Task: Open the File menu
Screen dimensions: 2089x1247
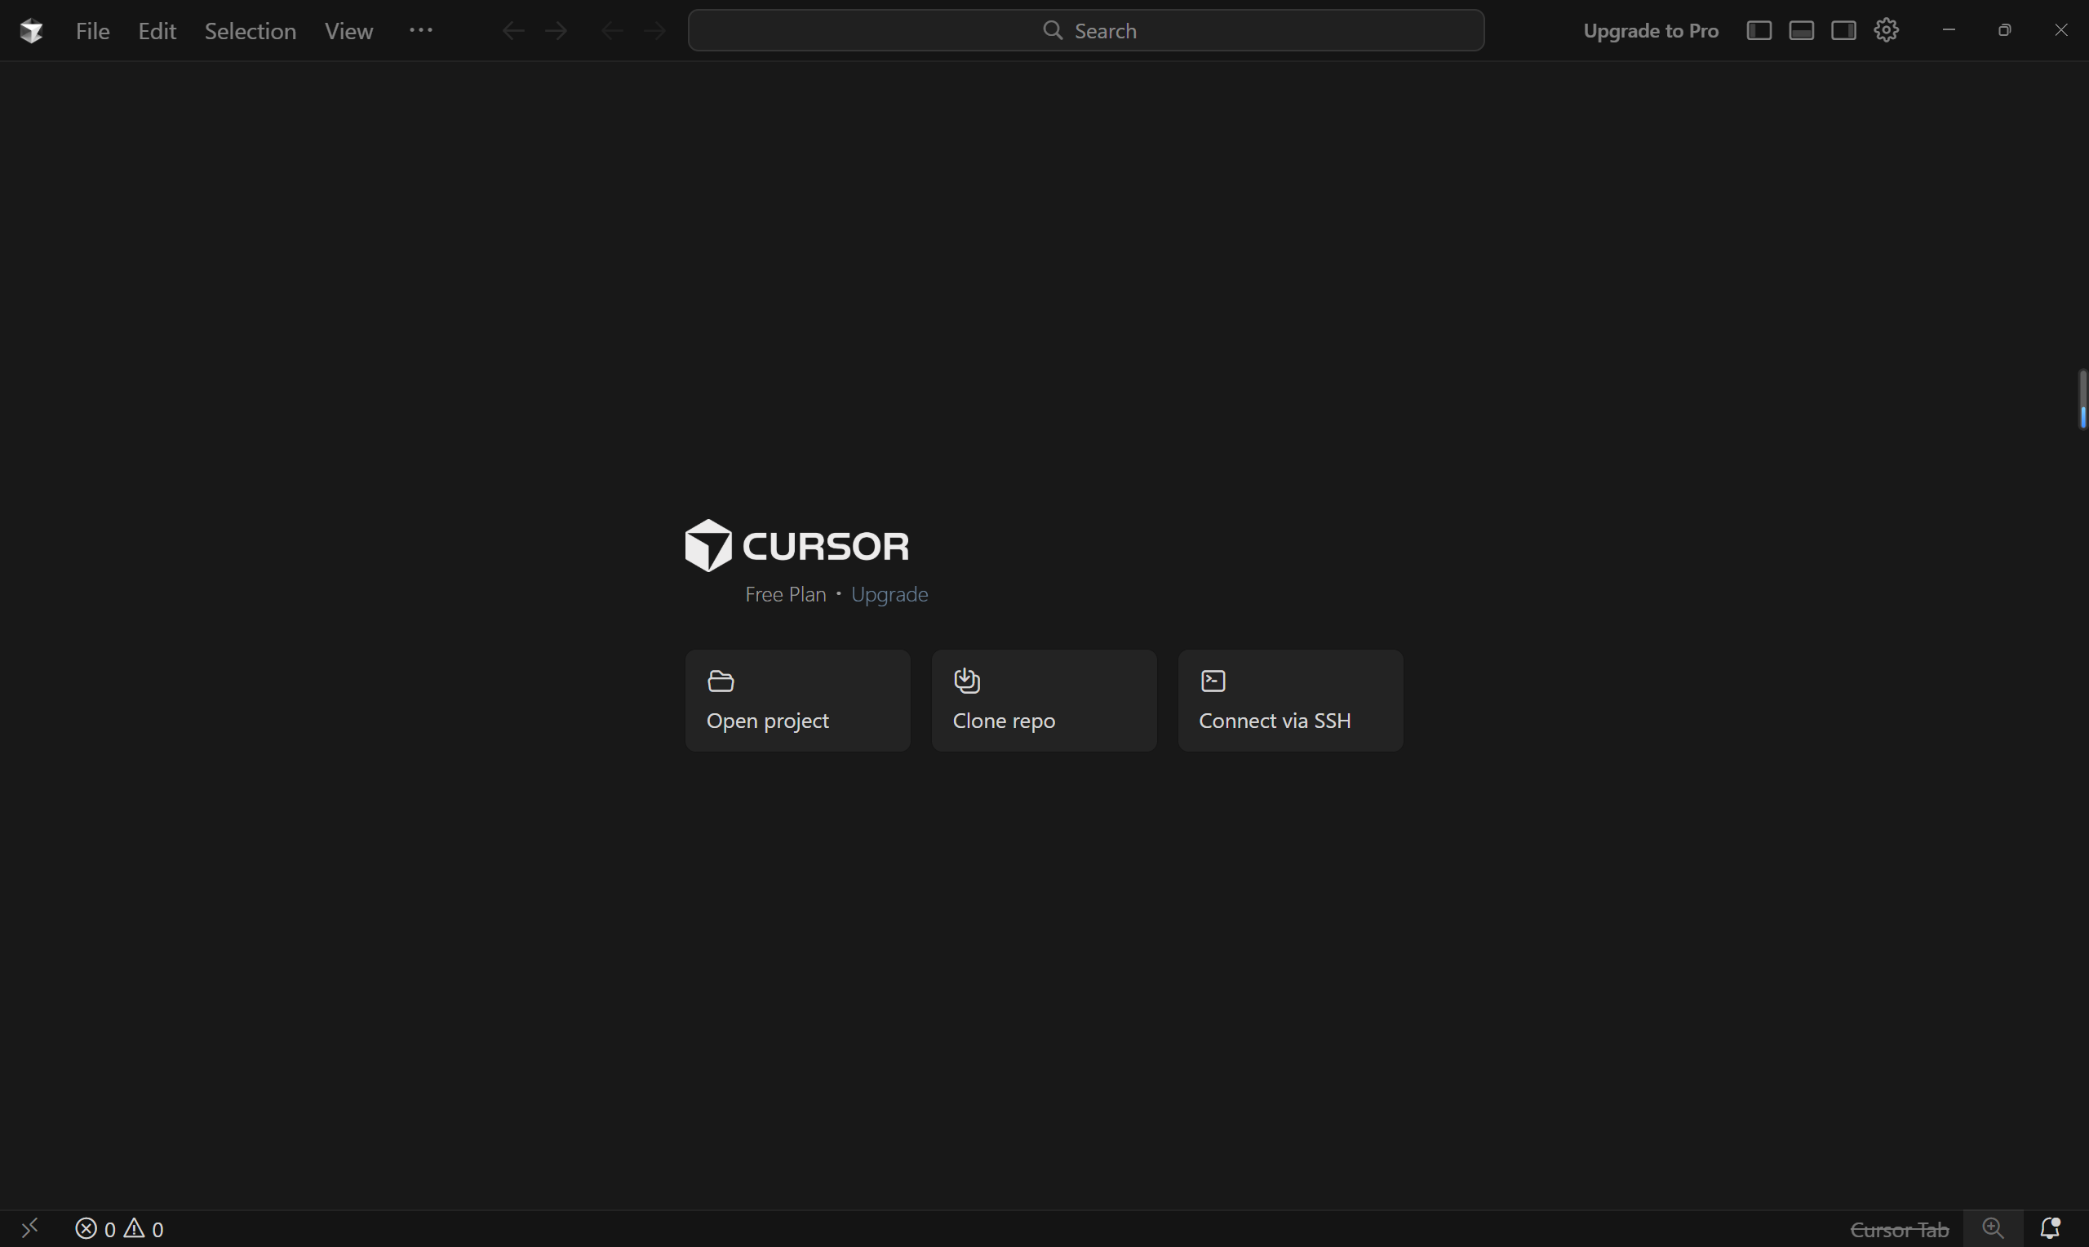Action: (x=92, y=31)
